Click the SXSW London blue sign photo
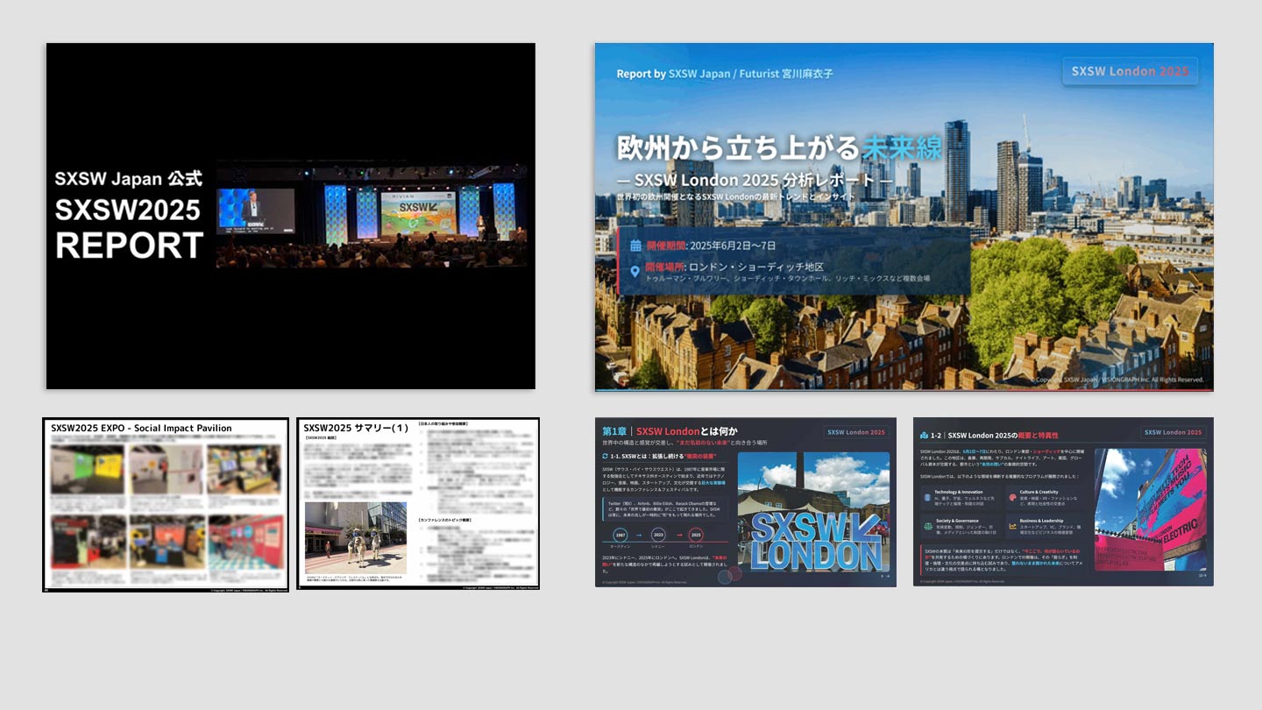Screen dimensions: 1262x710 coord(814,511)
